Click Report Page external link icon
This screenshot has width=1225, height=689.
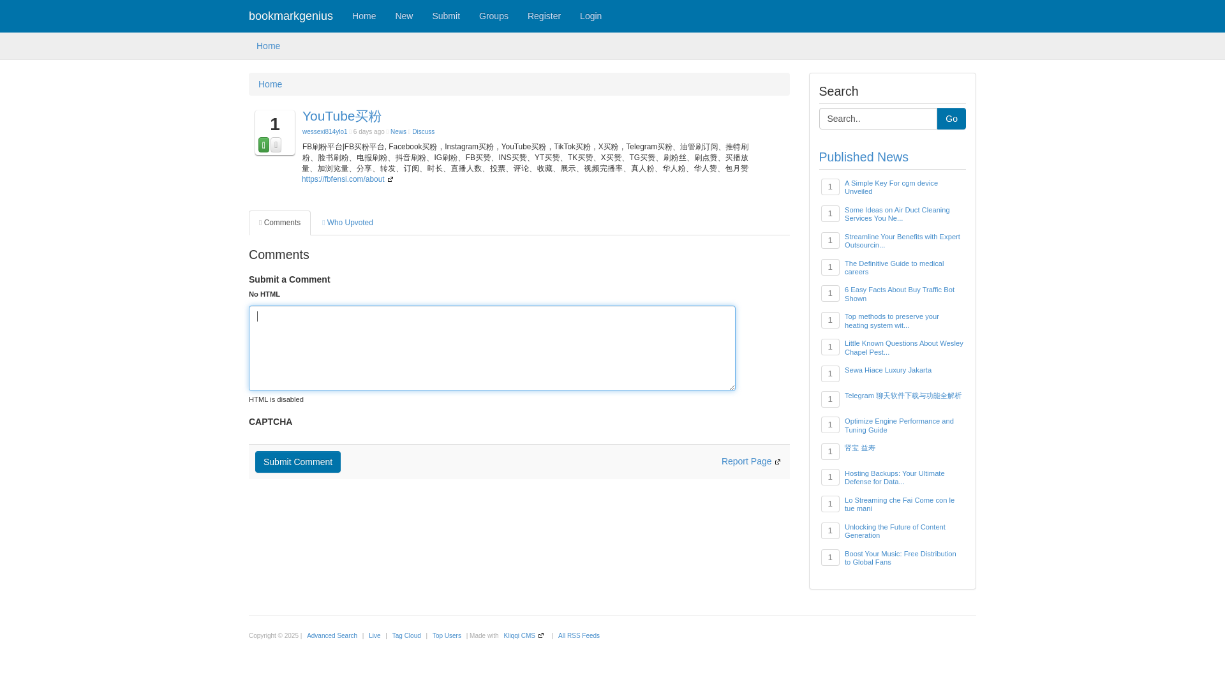pos(778,462)
